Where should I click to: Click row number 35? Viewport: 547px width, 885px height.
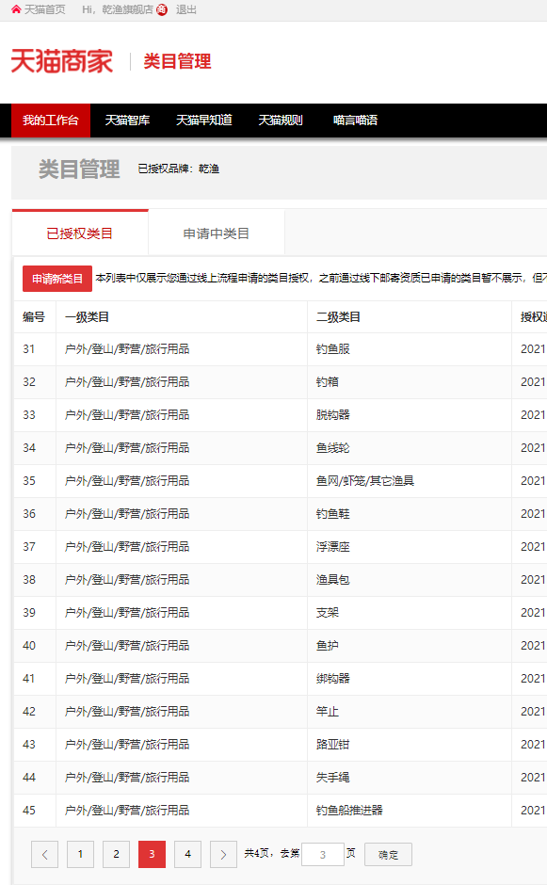29,481
